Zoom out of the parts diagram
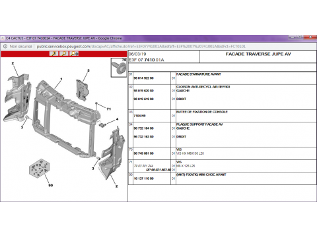Viewport: 317px width, 237px height. pyautogui.click(x=64, y=54)
